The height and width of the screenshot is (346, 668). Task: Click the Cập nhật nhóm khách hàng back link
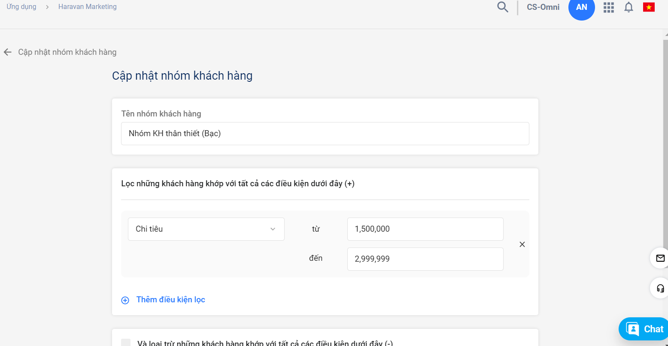[x=67, y=52]
